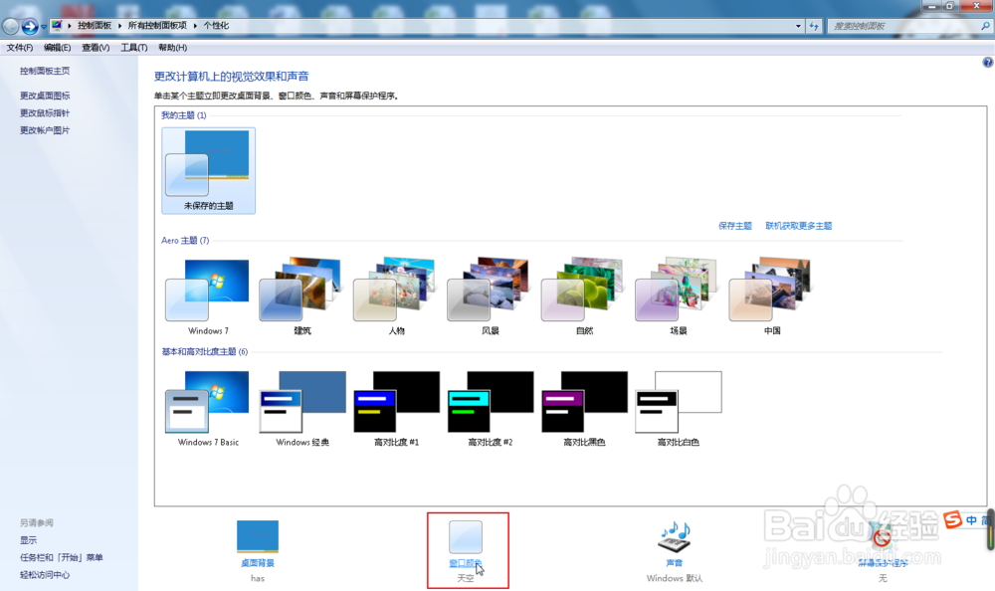This screenshot has height=591, width=995.
Task: Click the Sogou input method icon
Action: (952, 519)
